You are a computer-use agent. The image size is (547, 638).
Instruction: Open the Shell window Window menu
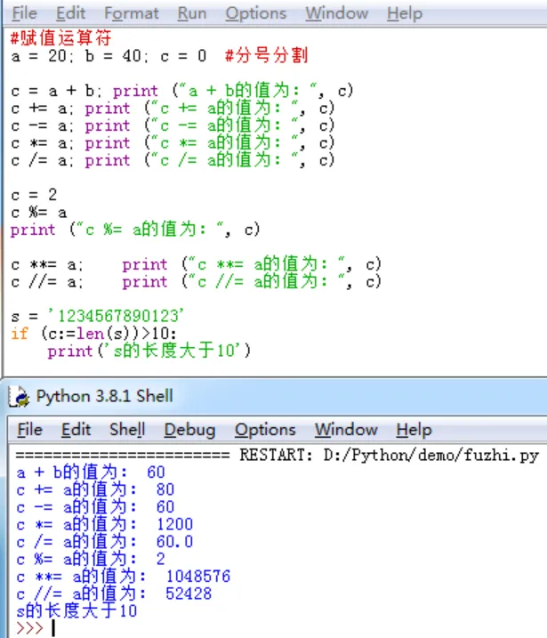click(x=346, y=429)
